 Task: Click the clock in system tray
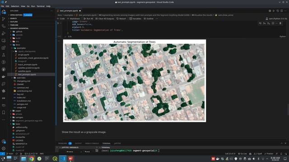coord(275,159)
